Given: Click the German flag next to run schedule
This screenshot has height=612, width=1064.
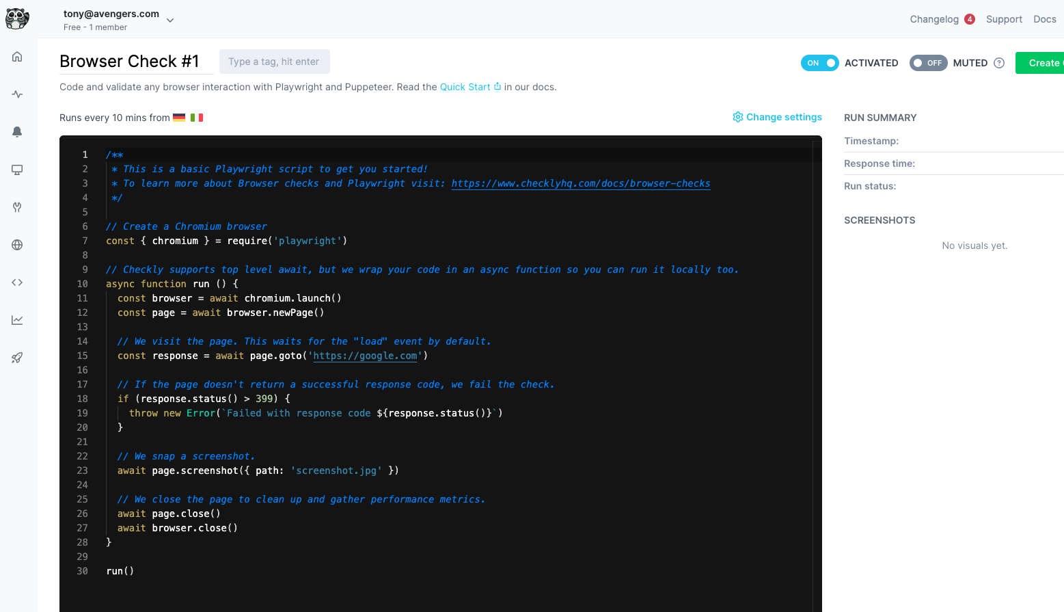Looking at the screenshot, I should tap(179, 117).
